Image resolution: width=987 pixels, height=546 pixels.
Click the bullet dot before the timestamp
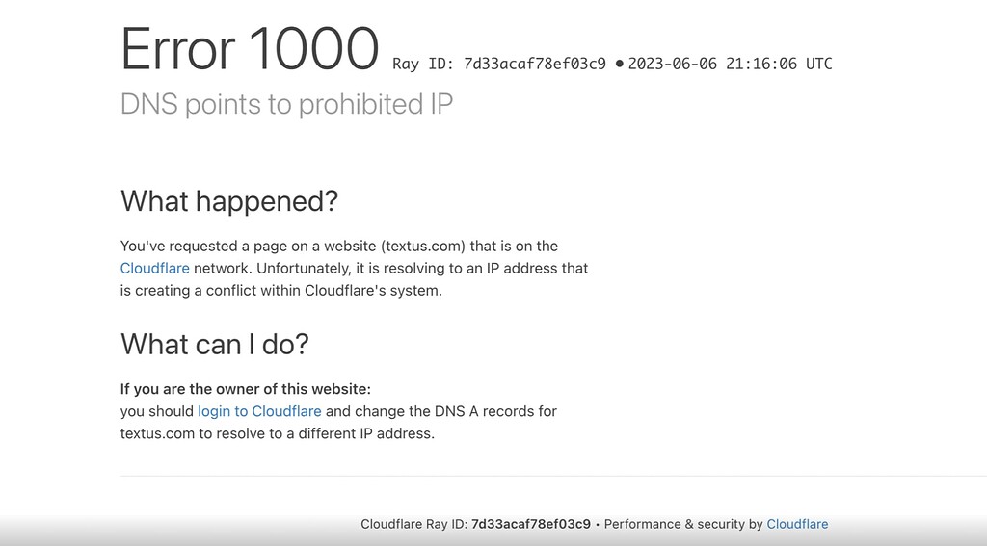(x=620, y=64)
